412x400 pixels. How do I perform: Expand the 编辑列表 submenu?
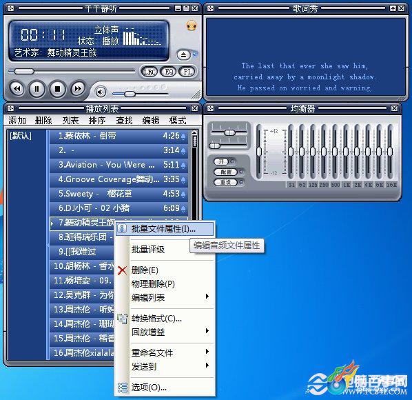click(165, 297)
